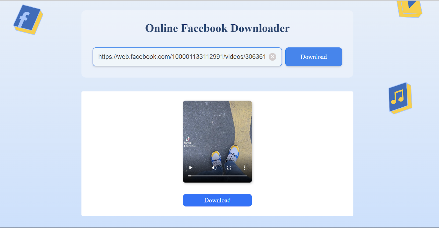Click the Facebook video URL input field
This screenshot has height=228, width=439.
(x=187, y=57)
